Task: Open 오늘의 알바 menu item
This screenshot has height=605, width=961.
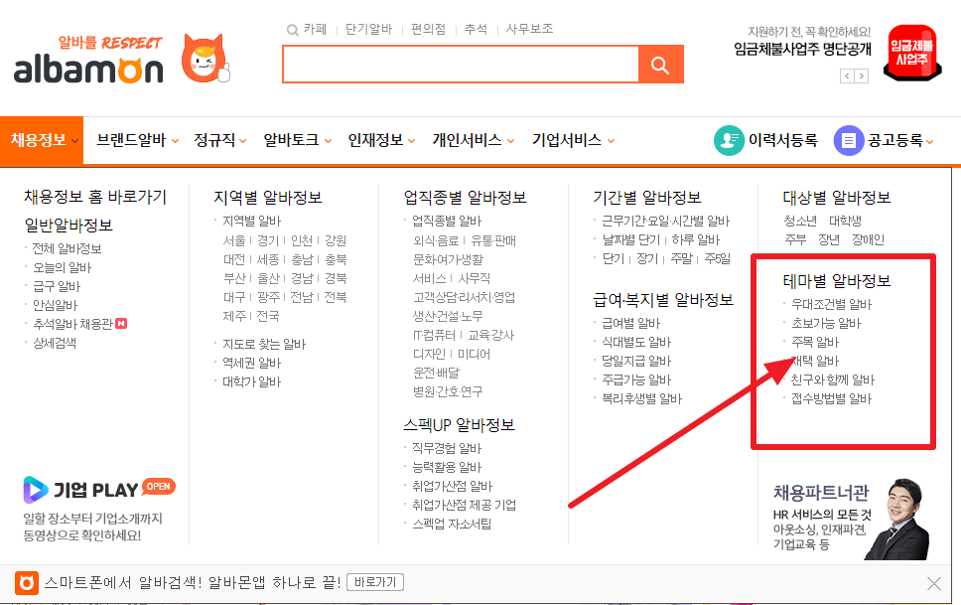Action: [x=62, y=267]
